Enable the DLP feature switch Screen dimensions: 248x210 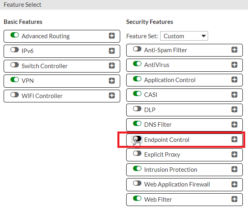tap(137, 109)
